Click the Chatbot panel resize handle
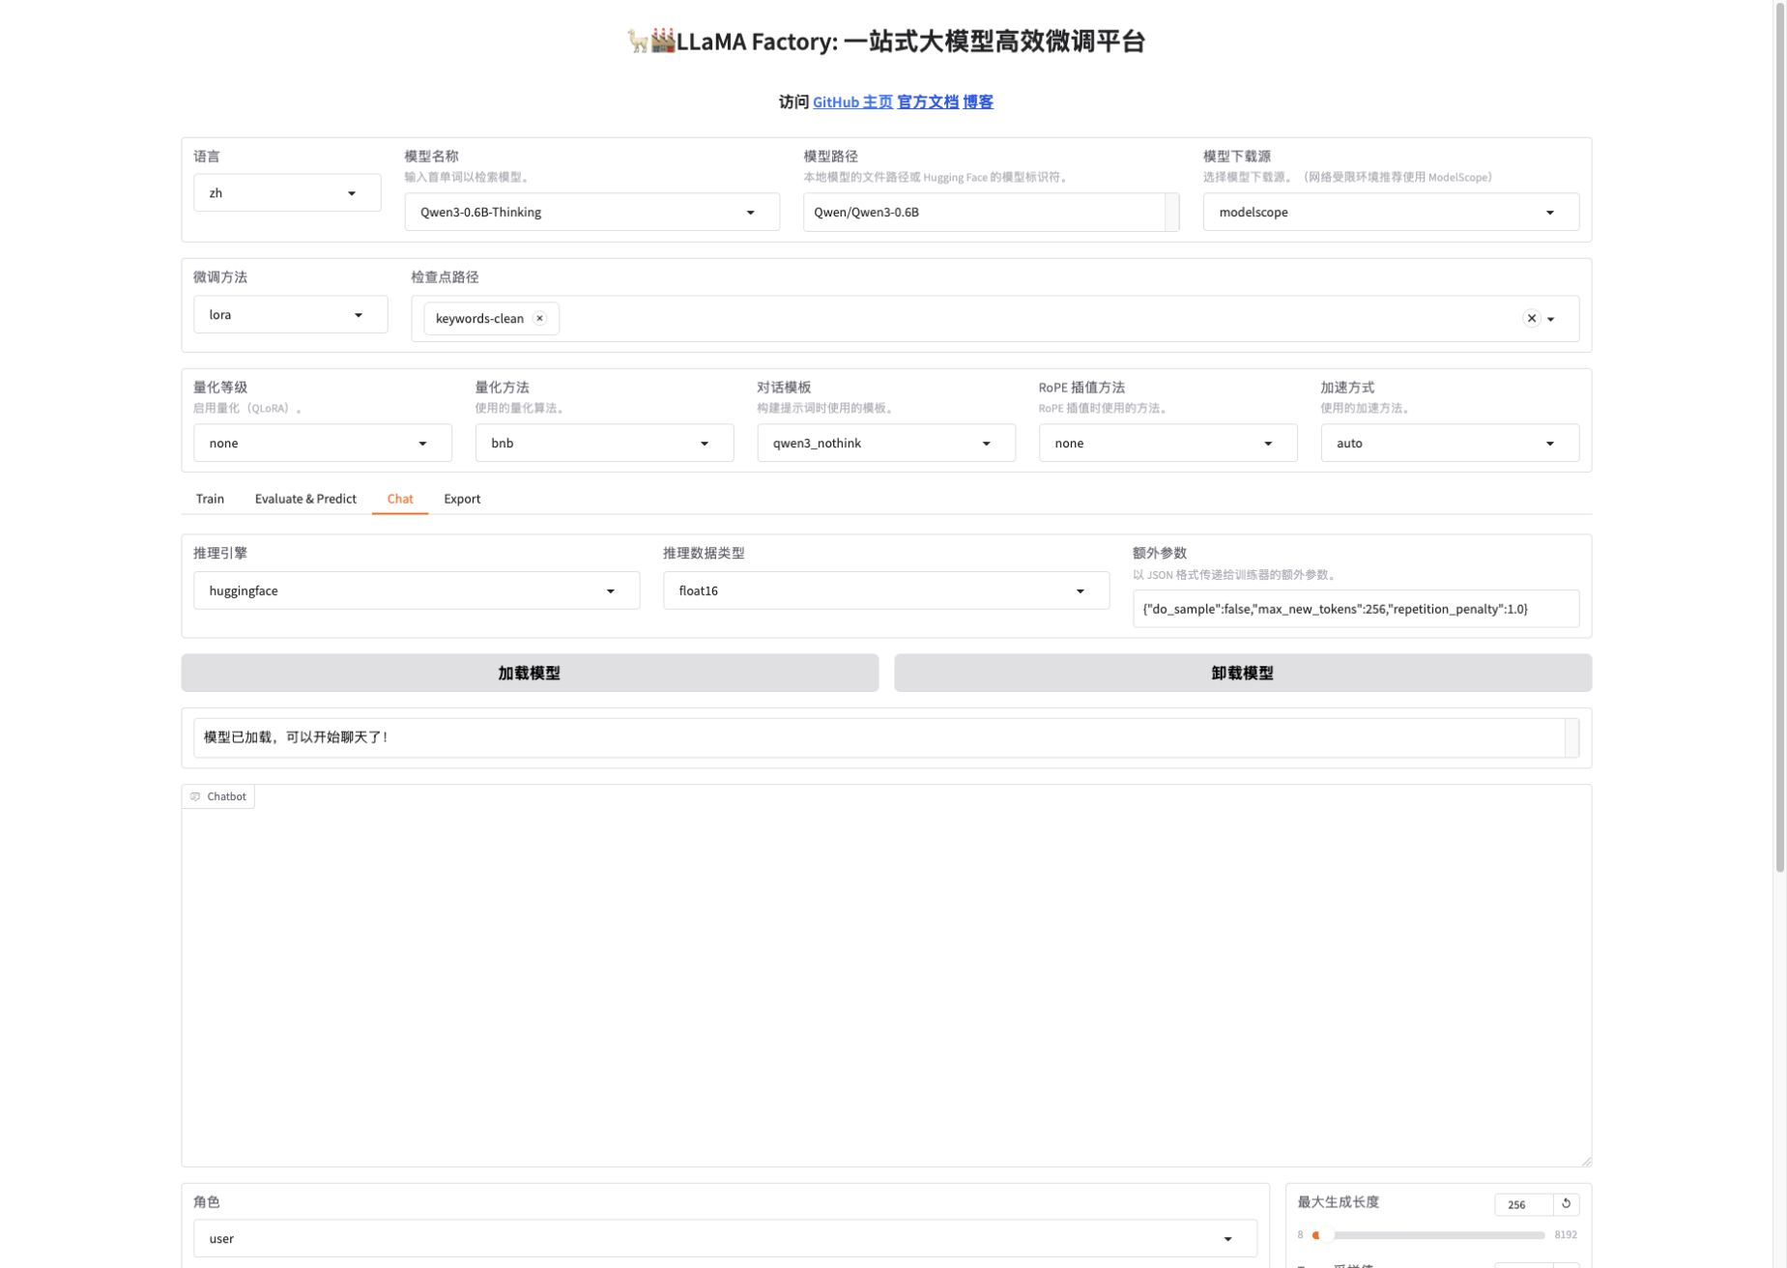 tap(1586, 1161)
